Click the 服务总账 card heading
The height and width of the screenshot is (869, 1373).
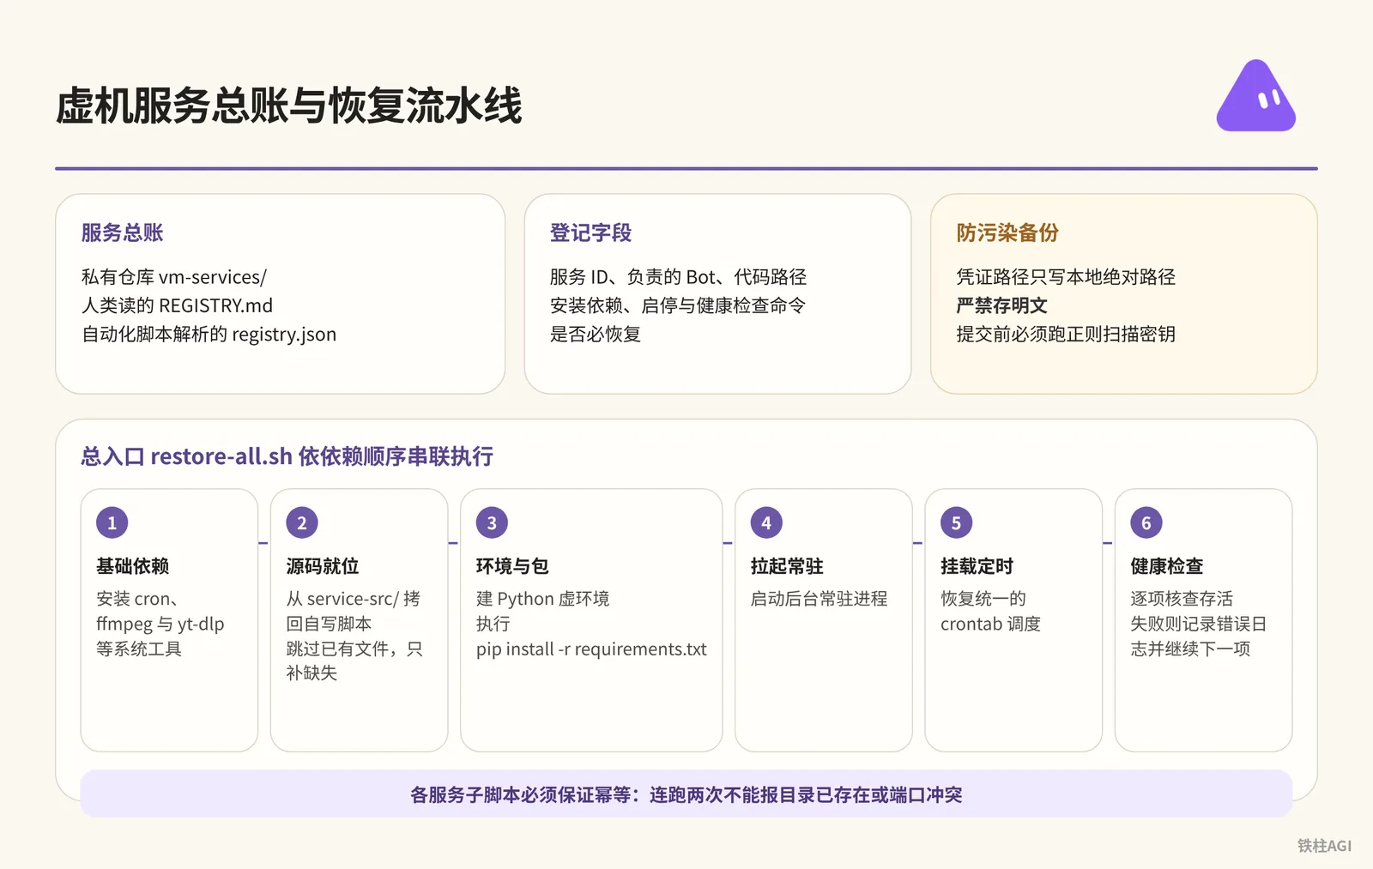(x=123, y=232)
